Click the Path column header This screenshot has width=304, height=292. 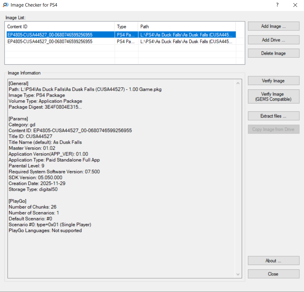[186, 27]
